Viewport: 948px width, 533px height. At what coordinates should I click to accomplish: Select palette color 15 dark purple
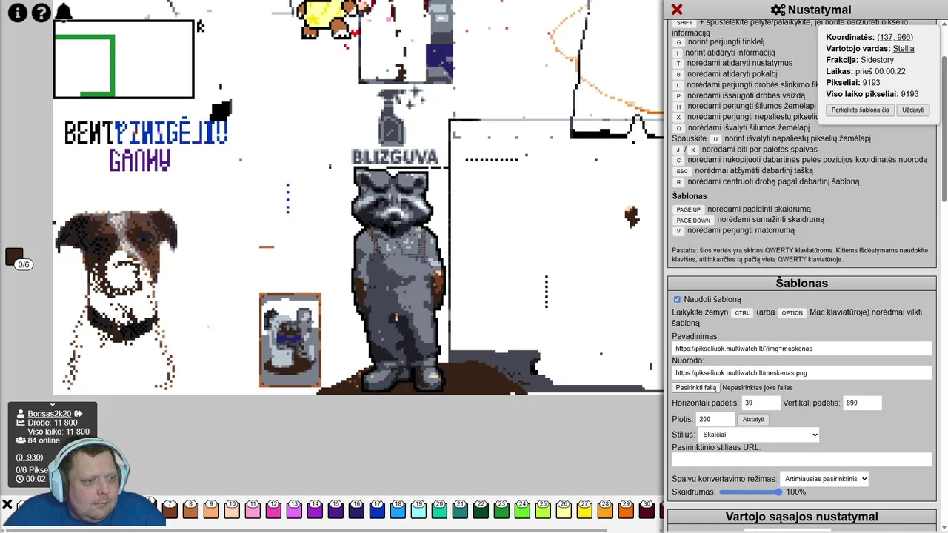pyautogui.click(x=336, y=509)
